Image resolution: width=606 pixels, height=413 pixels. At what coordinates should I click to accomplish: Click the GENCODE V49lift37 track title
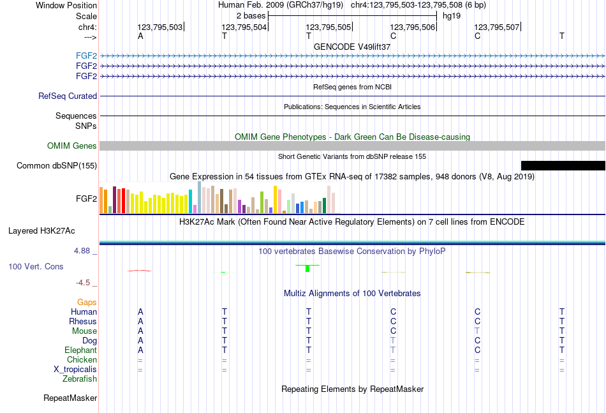click(352, 47)
